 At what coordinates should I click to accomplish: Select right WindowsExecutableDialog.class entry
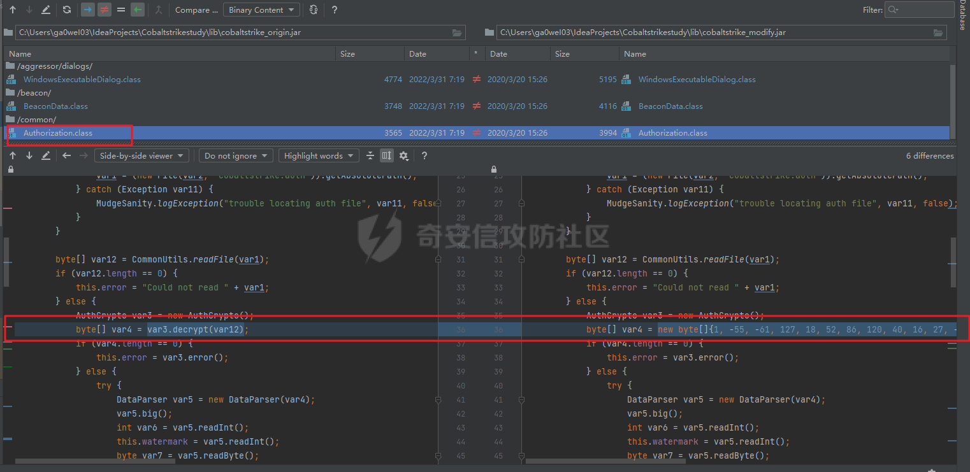pos(697,80)
